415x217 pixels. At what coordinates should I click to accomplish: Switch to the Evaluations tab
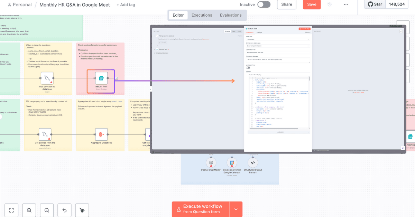[x=231, y=15]
